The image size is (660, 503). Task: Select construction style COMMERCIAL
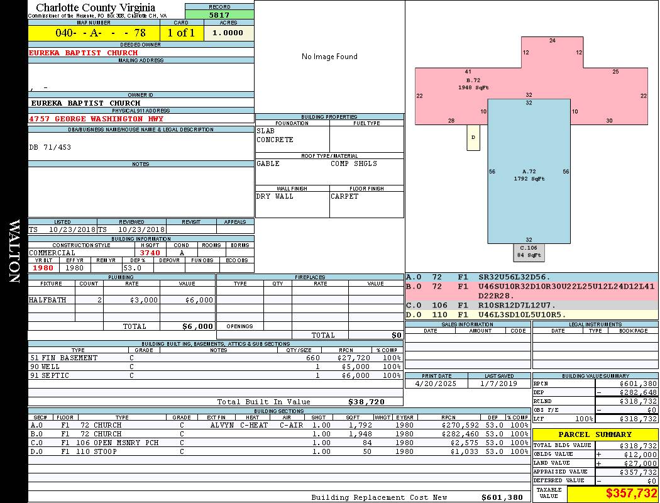tap(52, 253)
